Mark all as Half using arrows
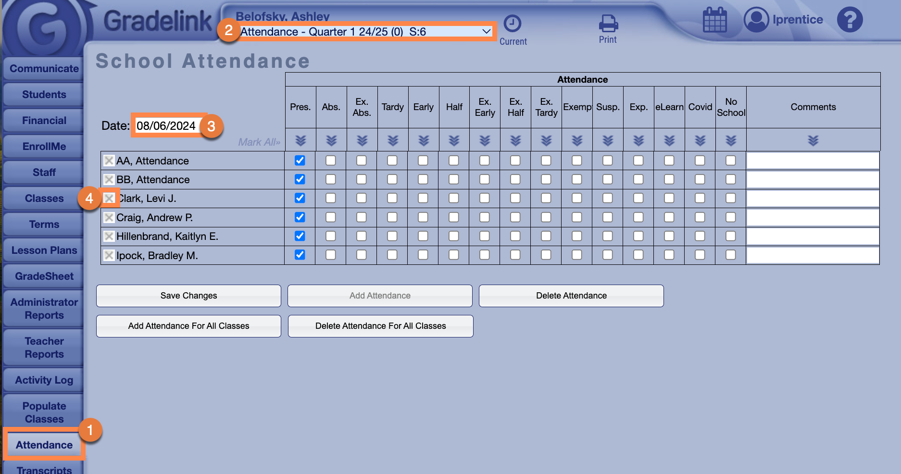The height and width of the screenshot is (474, 901). click(x=454, y=140)
